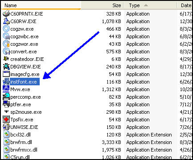The image size is (193, 160).
Task: Click the imagecfg.exe file name
Action: click(x=25, y=74)
